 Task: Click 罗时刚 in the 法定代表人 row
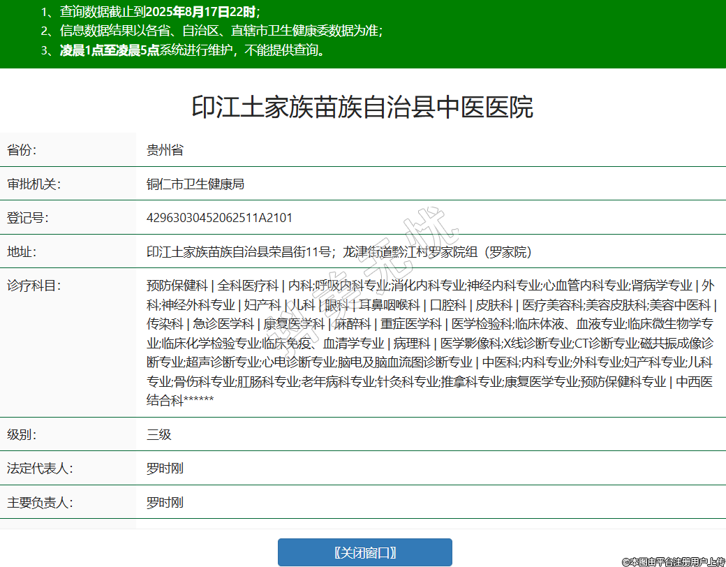[165, 468]
